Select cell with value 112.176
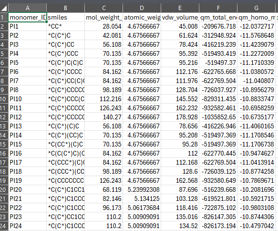Image resolution: width=278 pixels, height=231 pixels. point(180,72)
